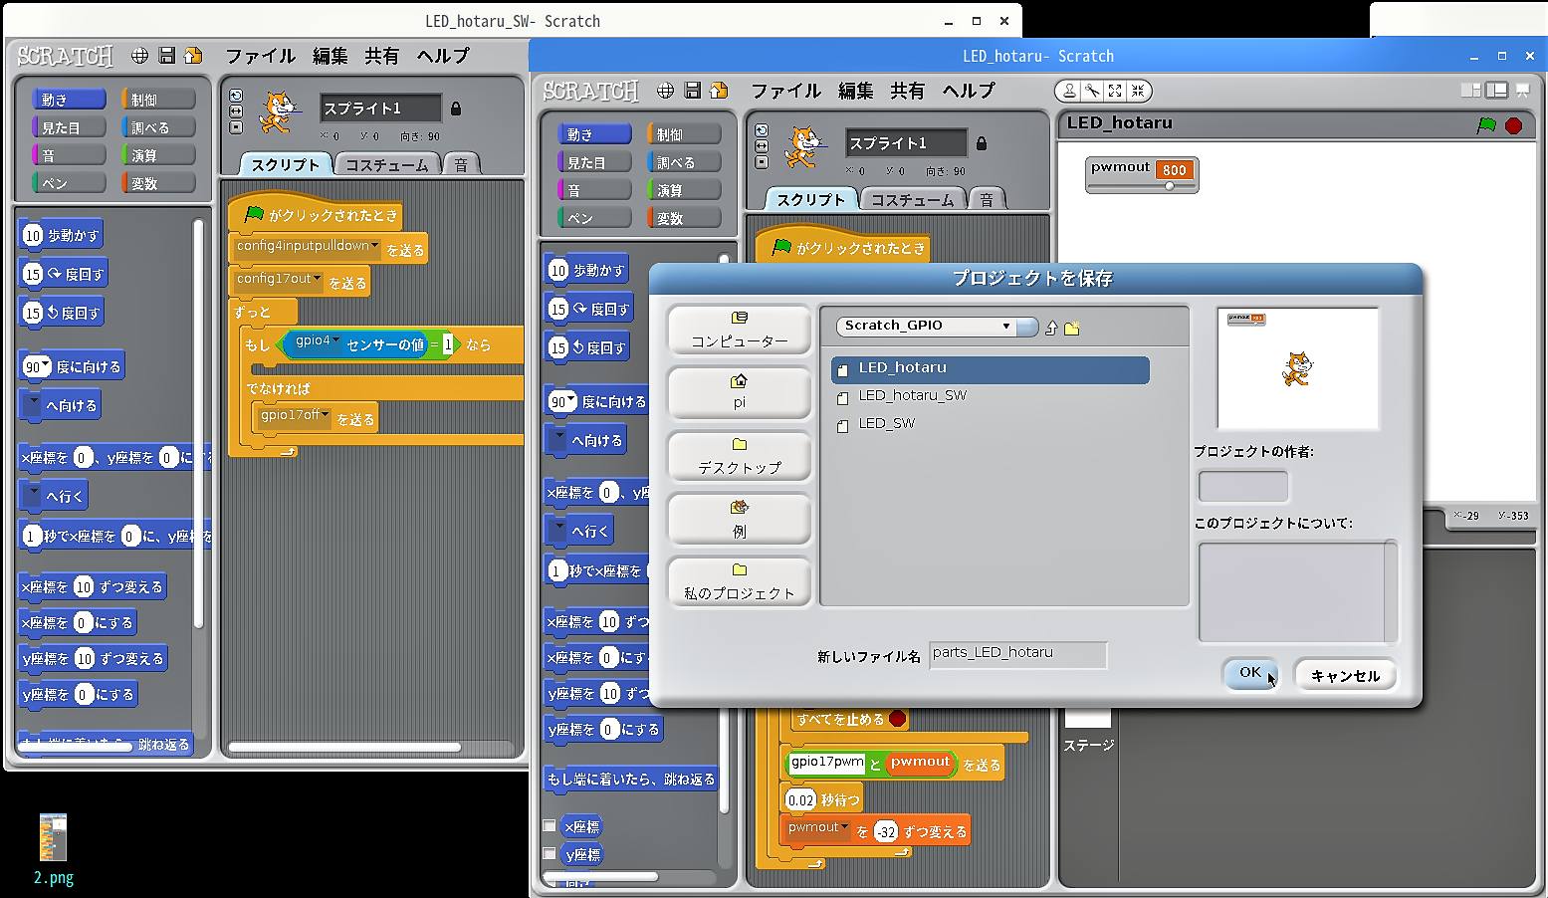Open the へ行く block dropdown in LED_hotaru_SW palette
The image size is (1548, 898).
(35, 494)
